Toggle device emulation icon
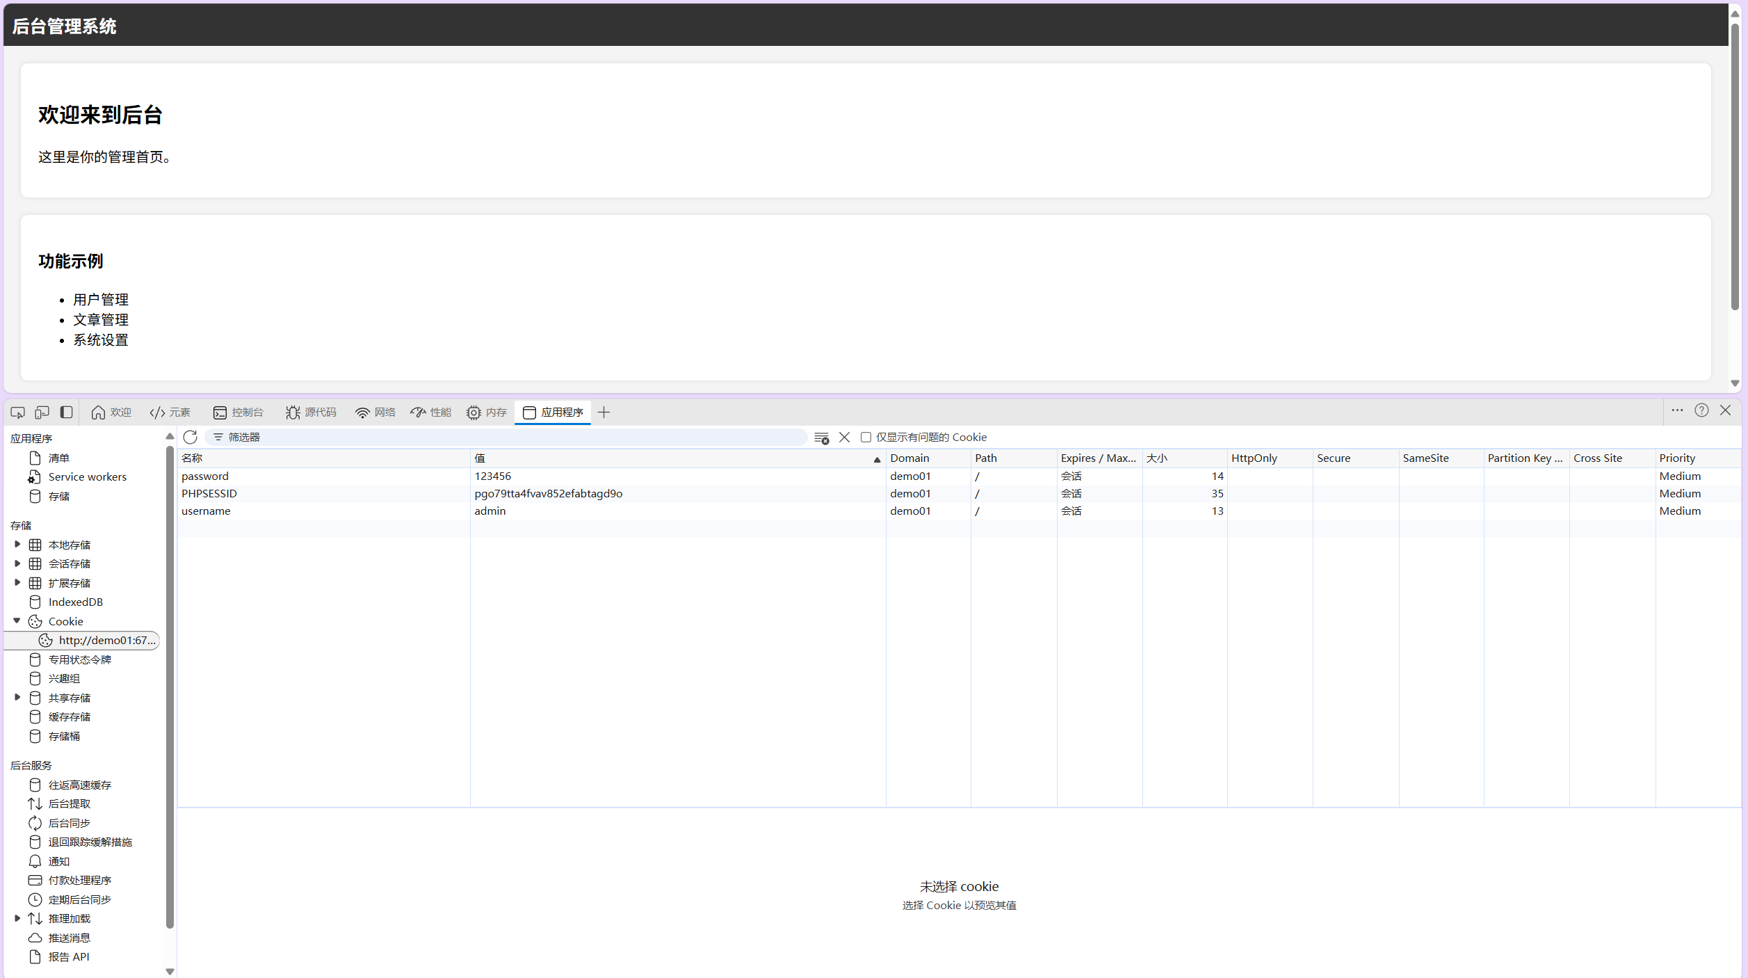The image size is (1748, 978). (x=42, y=412)
